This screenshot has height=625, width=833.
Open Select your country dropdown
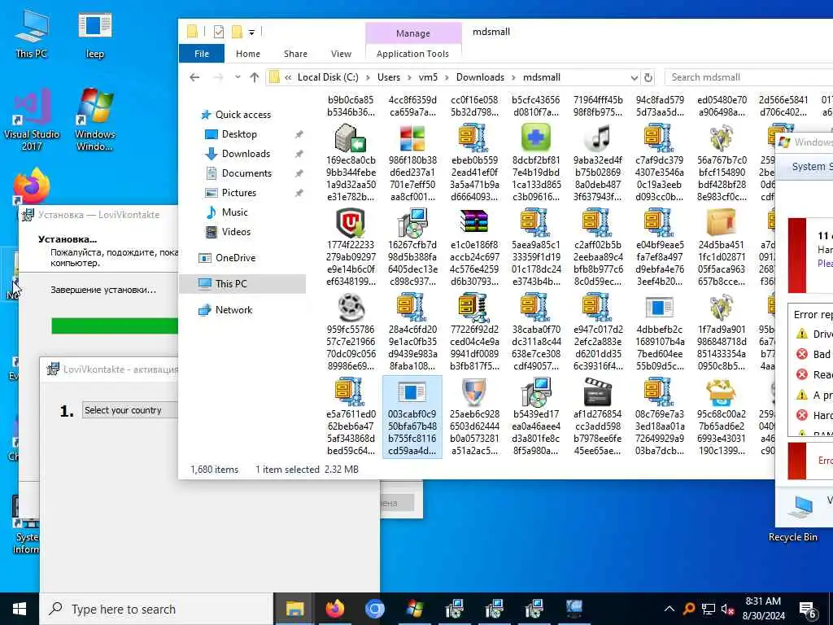point(129,410)
